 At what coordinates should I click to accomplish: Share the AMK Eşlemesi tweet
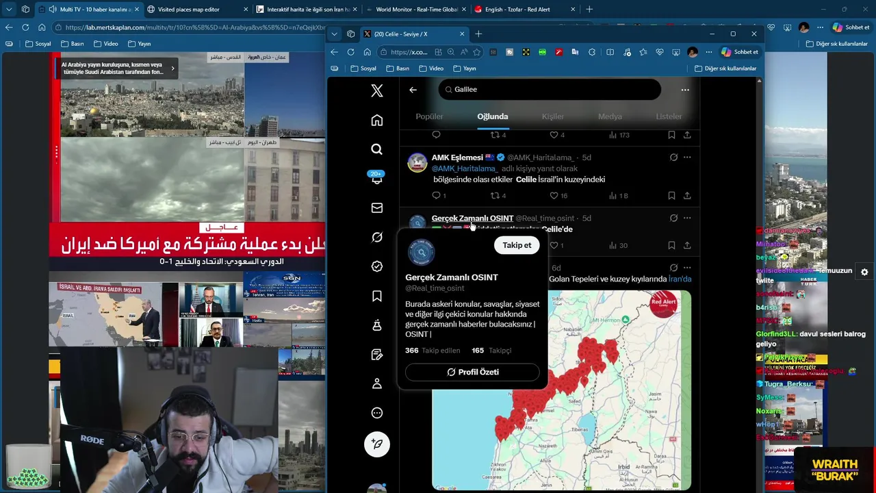pyautogui.click(x=687, y=196)
